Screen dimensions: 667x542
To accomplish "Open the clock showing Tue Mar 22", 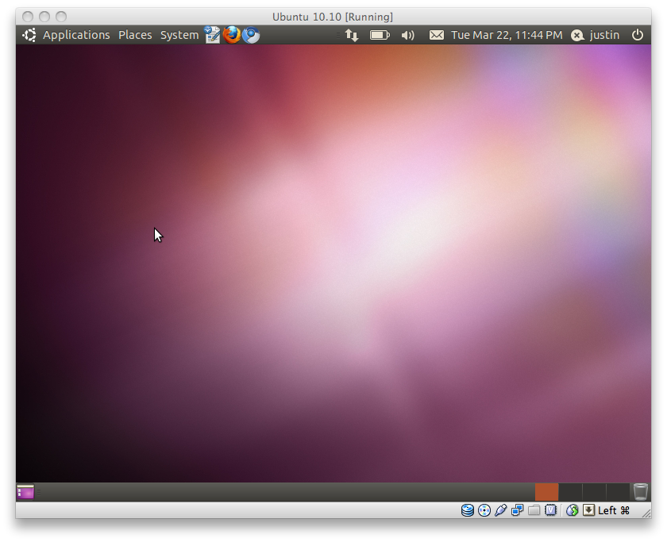I will click(507, 35).
